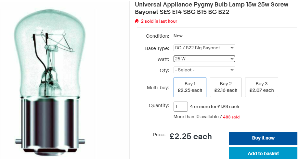The height and width of the screenshot is (159, 300).
Task: Click the 'More than 10 available' text
Action: 196,117
